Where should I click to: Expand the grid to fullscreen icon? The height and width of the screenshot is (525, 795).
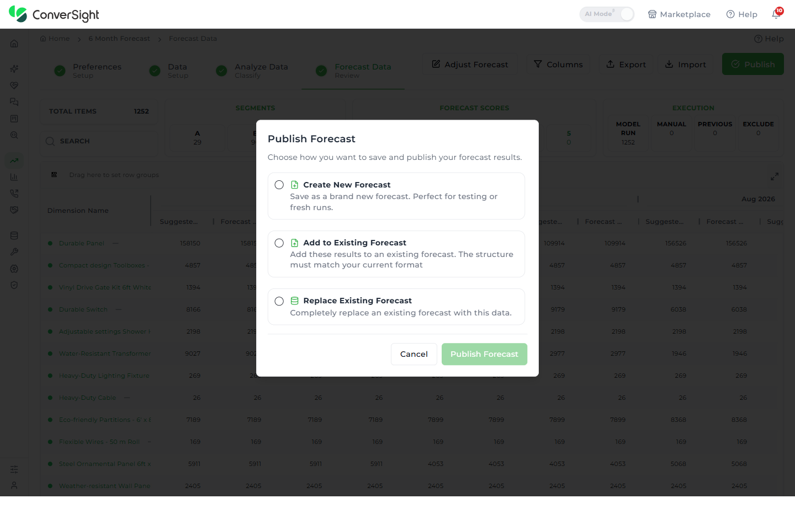pyautogui.click(x=775, y=176)
